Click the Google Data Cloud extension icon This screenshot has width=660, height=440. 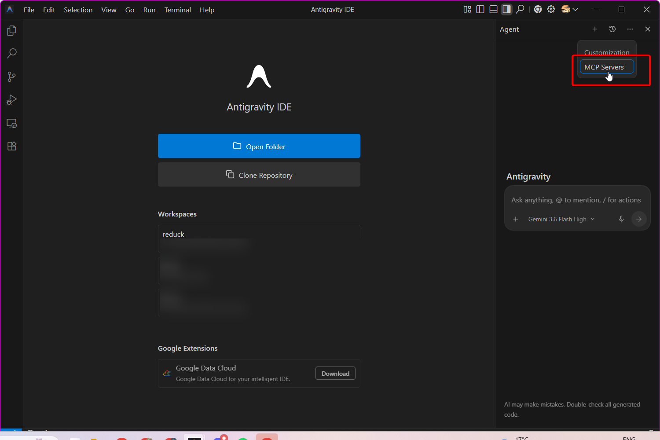[167, 373]
